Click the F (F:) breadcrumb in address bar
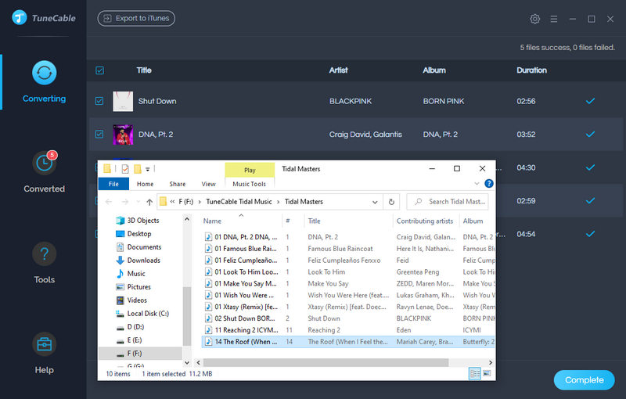Image resolution: width=626 pixels, height=399 pixels. (185, 202)
